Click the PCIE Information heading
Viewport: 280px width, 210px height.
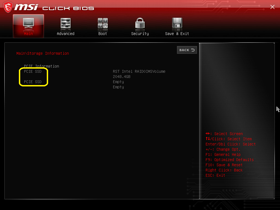(42, 66)
